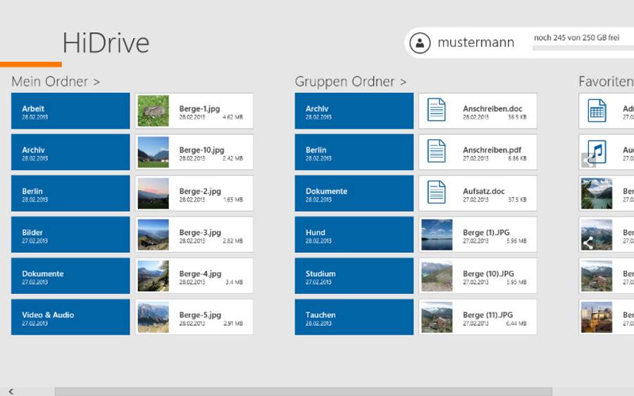Open the Dokumente folder in Mein Ordner

click(x=70, y=276)
